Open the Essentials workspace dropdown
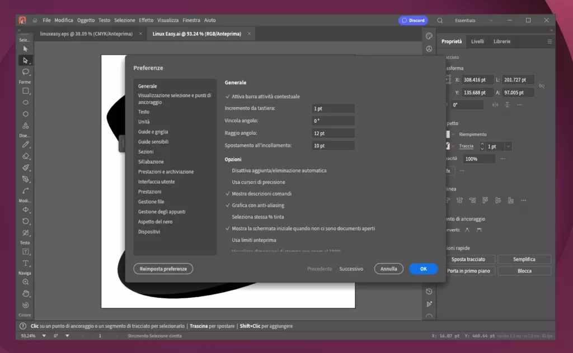 point(474,21)
